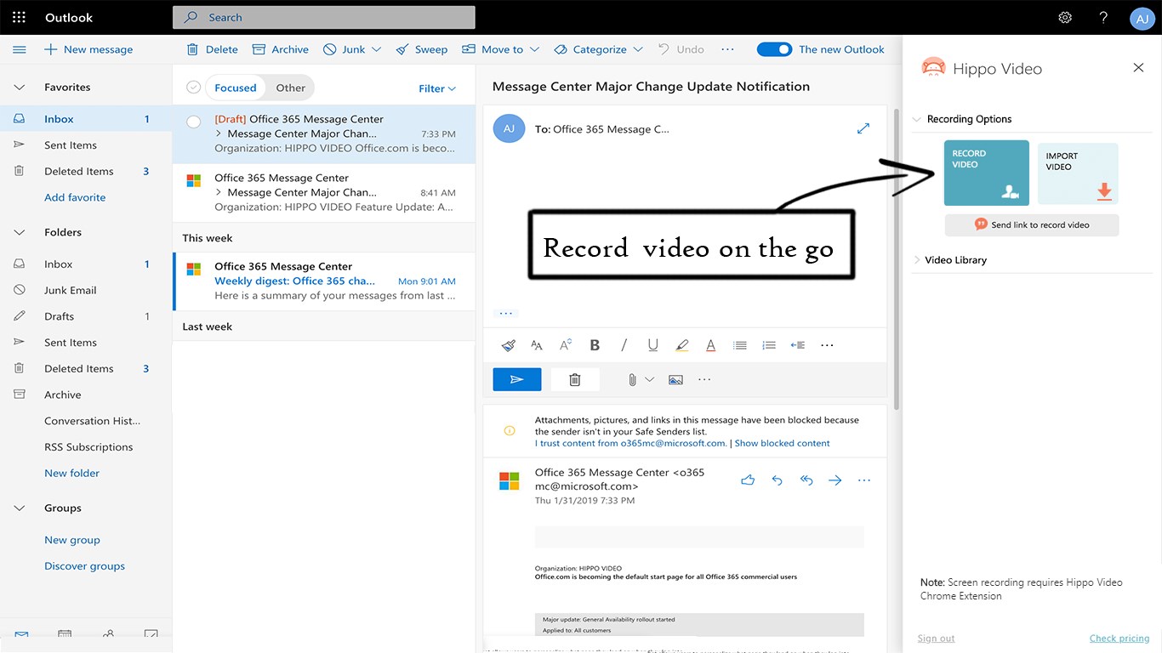Open the AJ account avatar menu
This screenshot has width=1162, height=653.
1142,18
